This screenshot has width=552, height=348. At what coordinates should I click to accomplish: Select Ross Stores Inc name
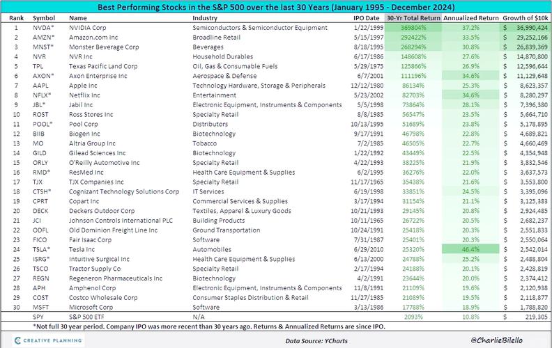point(91,115)
